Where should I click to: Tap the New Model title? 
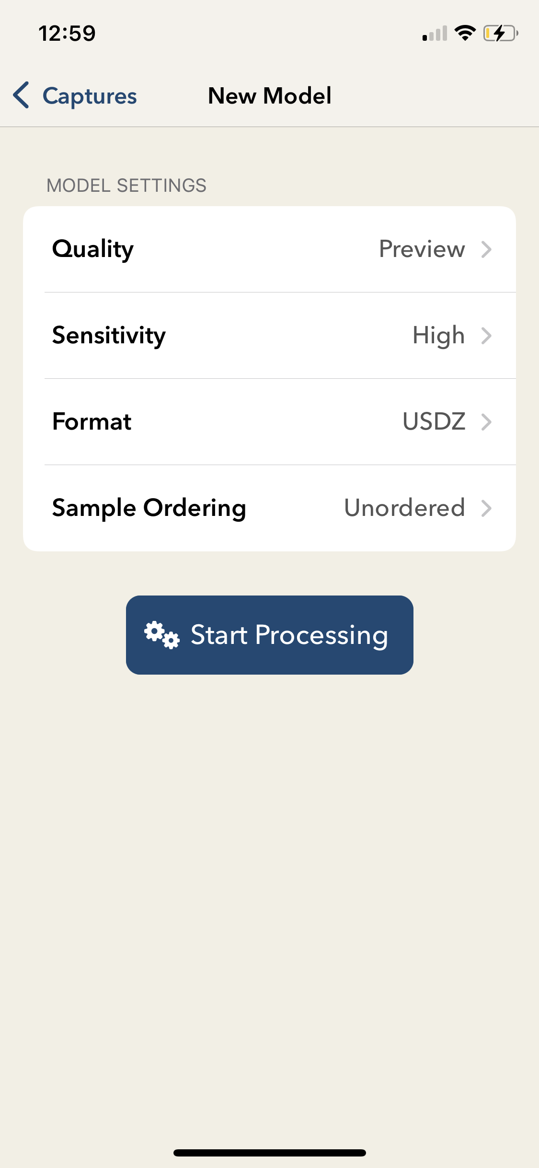[269, 96]
